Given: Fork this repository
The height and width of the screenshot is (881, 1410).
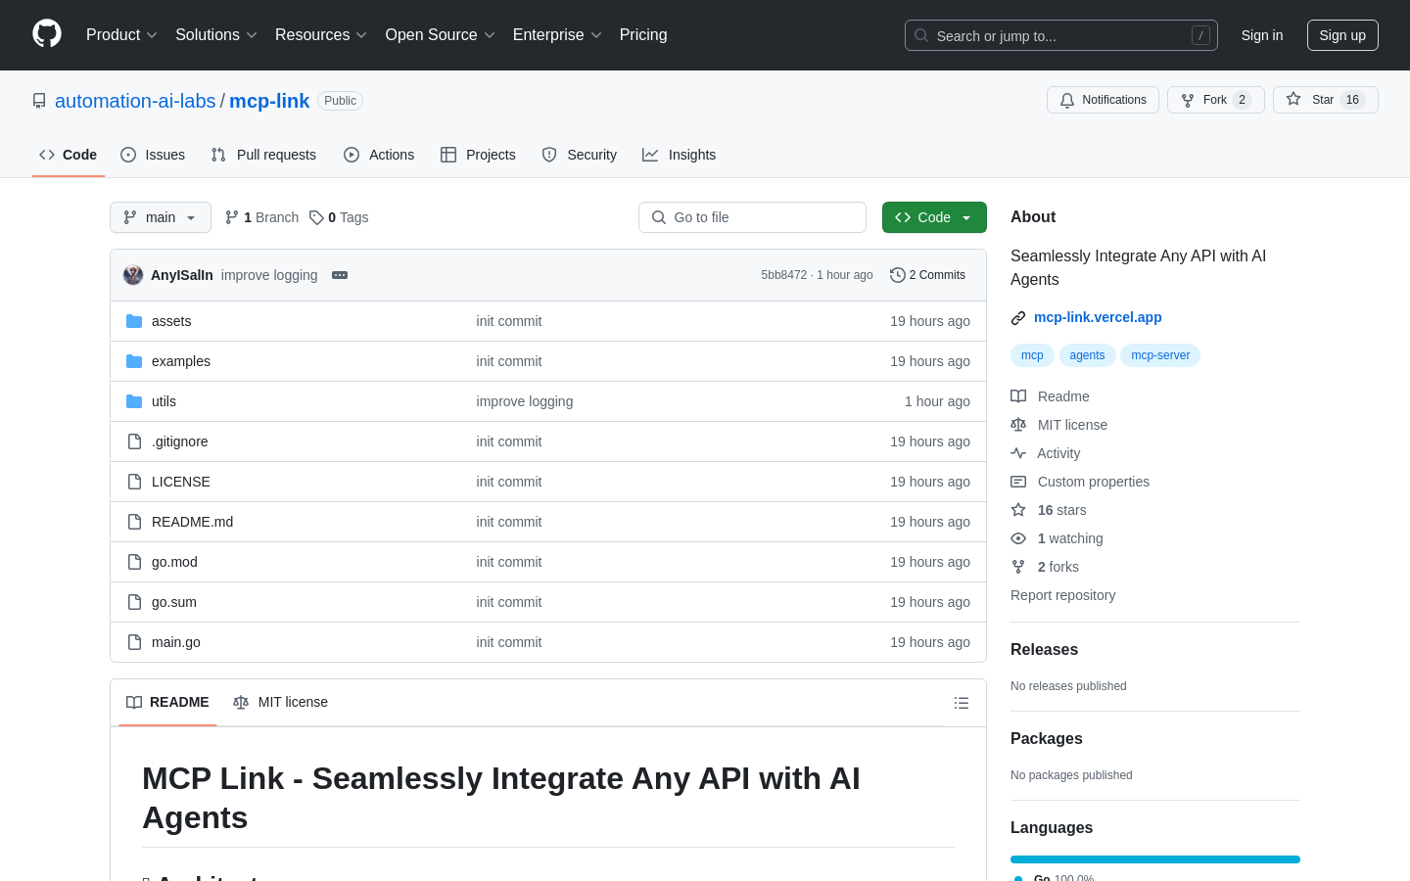Looking at the screenshot, I should [x=1216, y=100].
